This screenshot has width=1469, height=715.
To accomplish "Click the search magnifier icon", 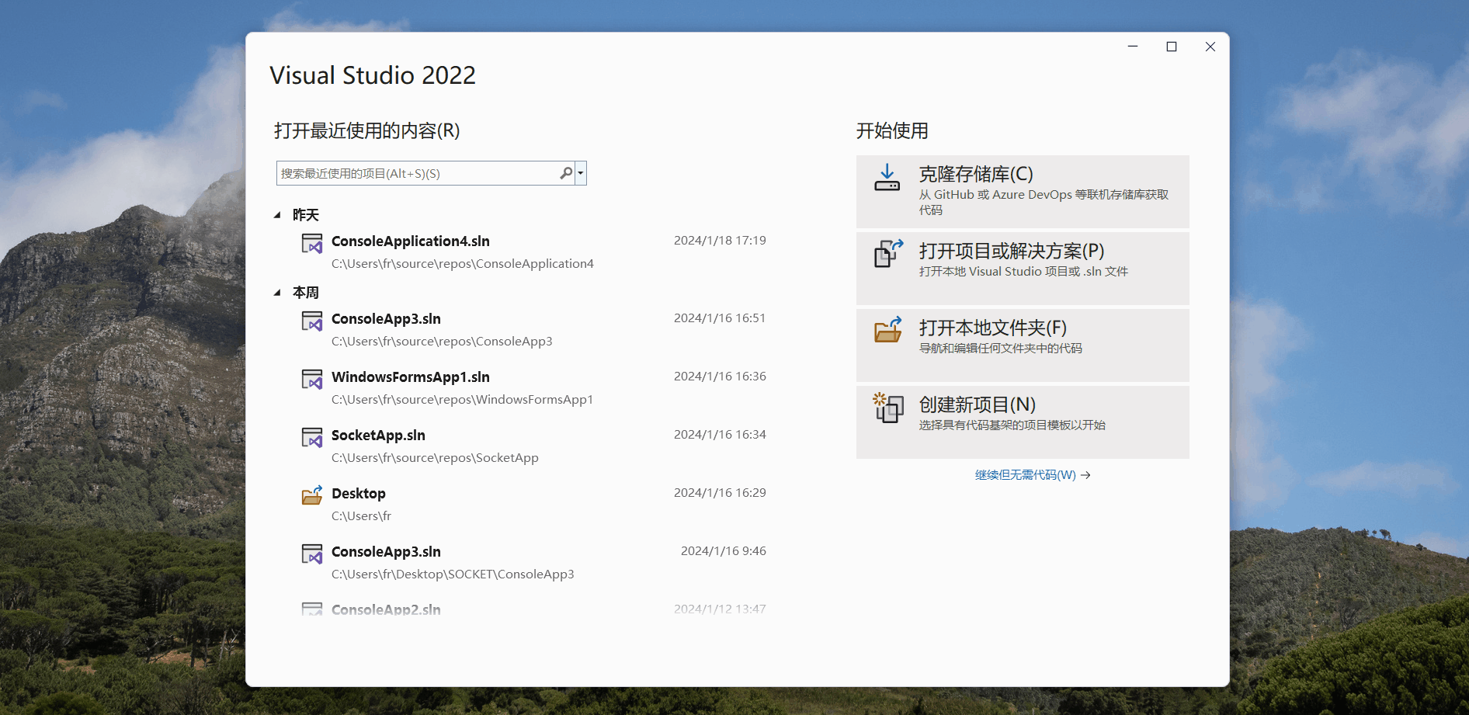I will [x=566, y=173].
